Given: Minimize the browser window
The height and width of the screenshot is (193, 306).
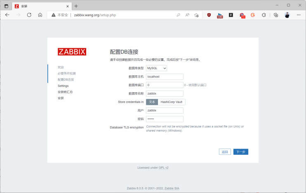Looking at the screenshot, I should click(277, 5).
